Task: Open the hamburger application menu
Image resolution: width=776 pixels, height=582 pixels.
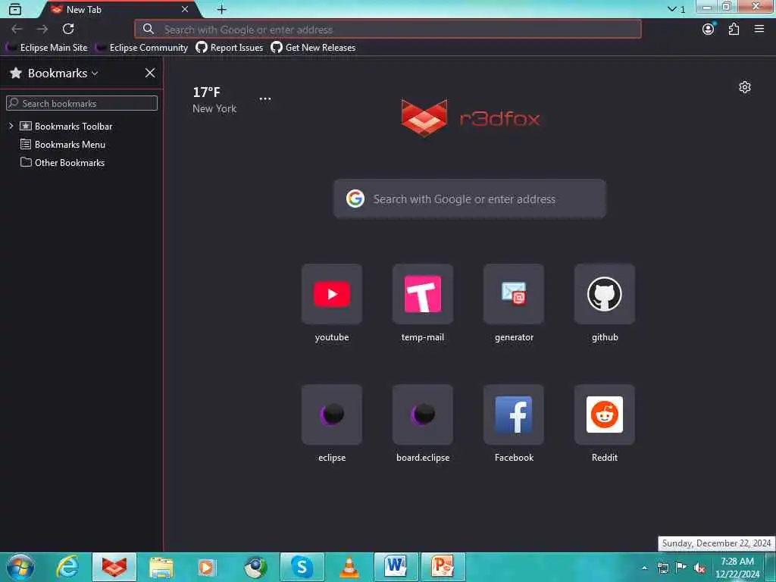Action: coord(759,30)
